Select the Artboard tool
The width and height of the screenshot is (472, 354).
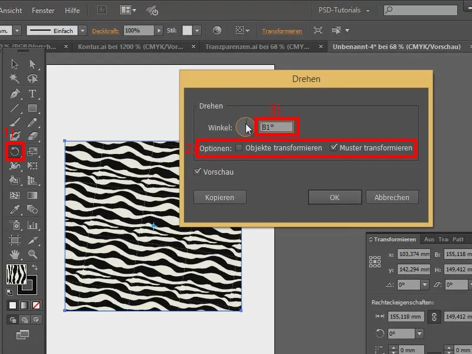click(x=14, y=240)
